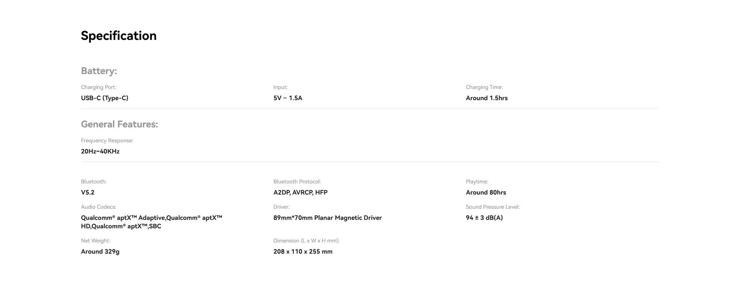Screen dimensions: 739x307
Task: Click the General Features section heading
Action: (x=119, y=124)
